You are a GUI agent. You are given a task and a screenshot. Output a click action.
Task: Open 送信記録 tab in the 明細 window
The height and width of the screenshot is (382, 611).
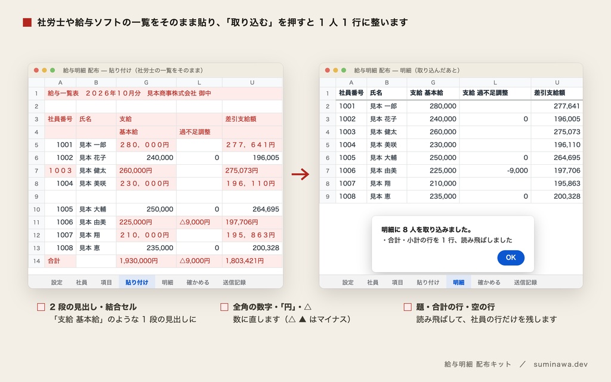(x=525, y=282)
